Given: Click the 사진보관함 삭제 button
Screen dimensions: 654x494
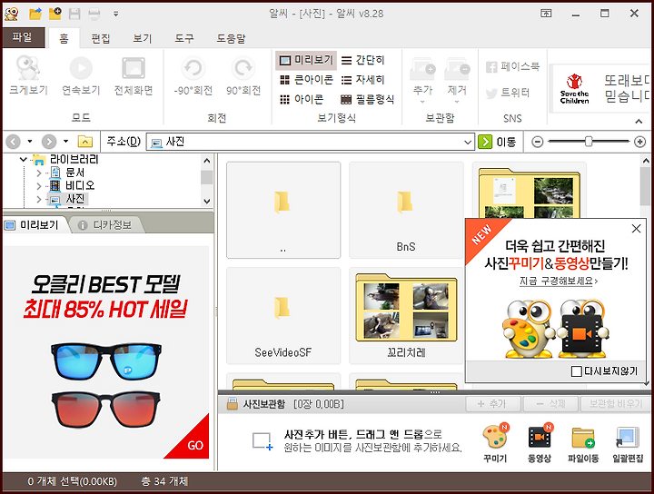Looking at the screenshot, I should [550, 403].
